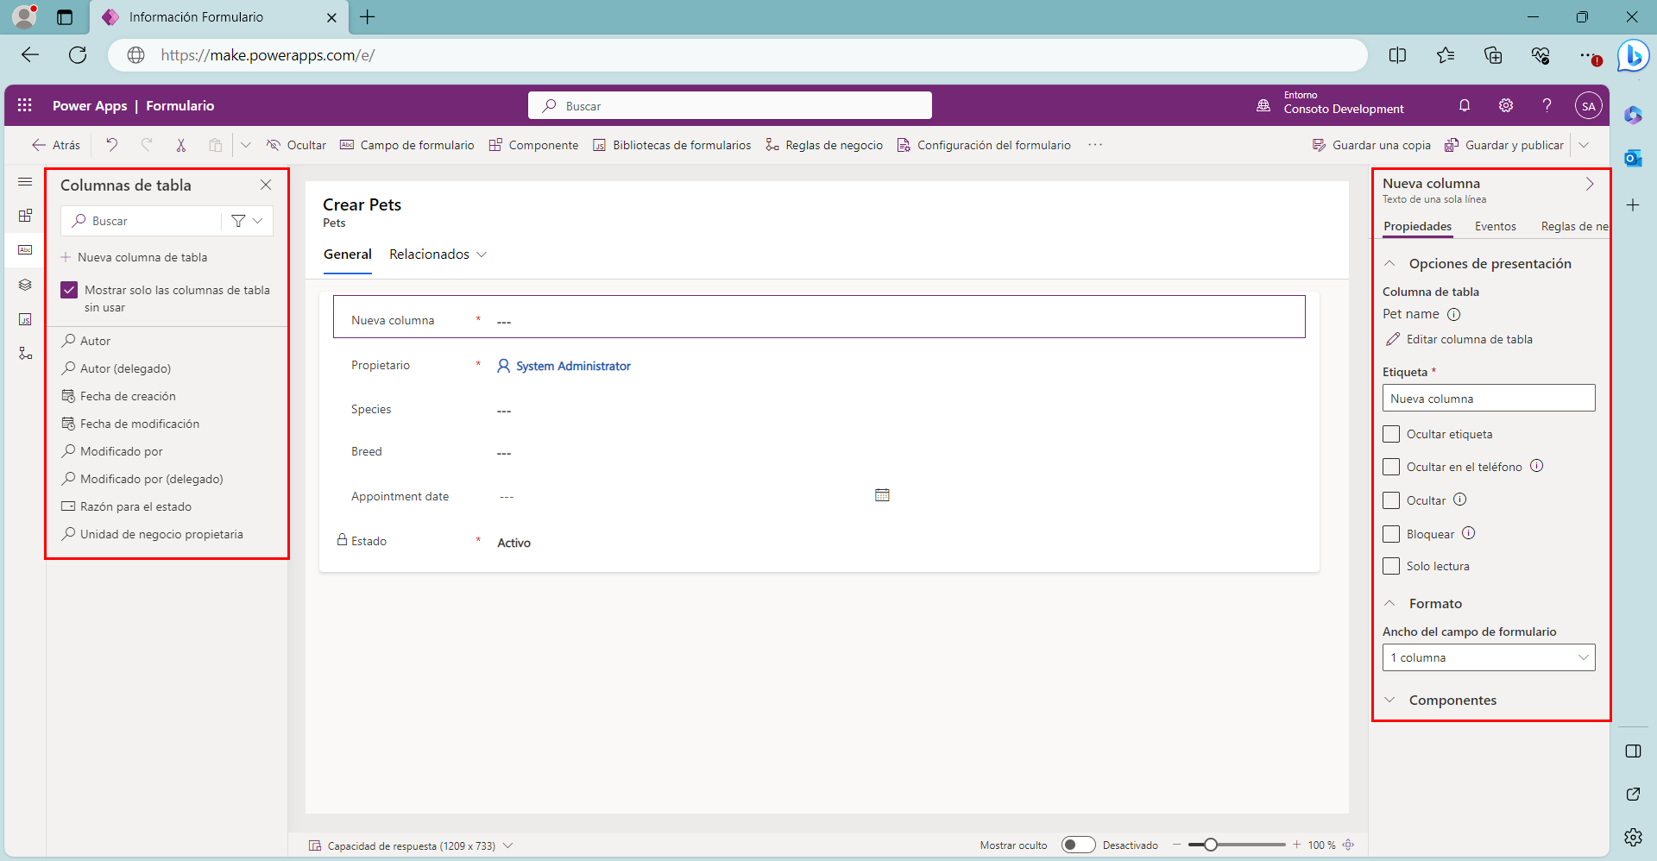Open Bibliotecas de formularios
Screen dimensions: 1657x861
tap(672, 145)
